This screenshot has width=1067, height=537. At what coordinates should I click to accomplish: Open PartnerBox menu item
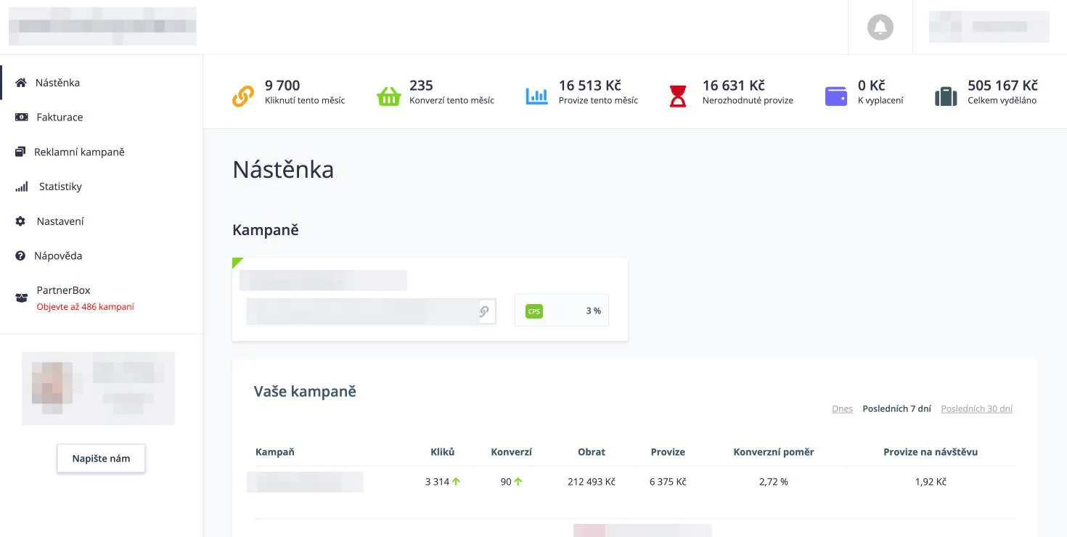[63, 290]
